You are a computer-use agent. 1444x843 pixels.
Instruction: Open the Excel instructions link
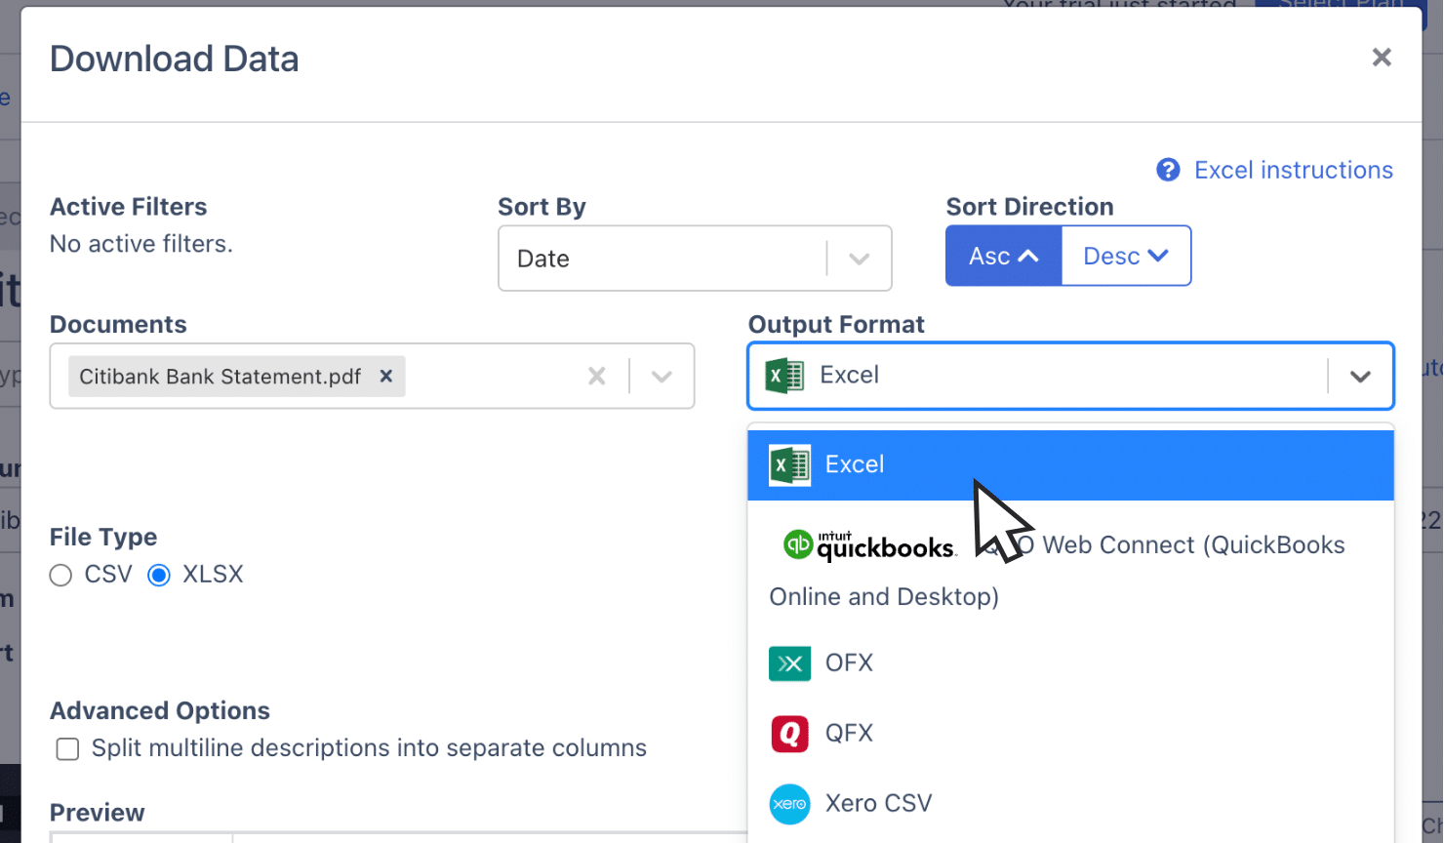point(1292,169)
